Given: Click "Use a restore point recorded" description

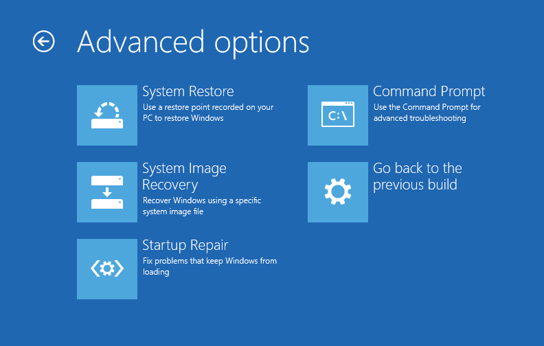Looking at the screenshot, I should point(208,113).
